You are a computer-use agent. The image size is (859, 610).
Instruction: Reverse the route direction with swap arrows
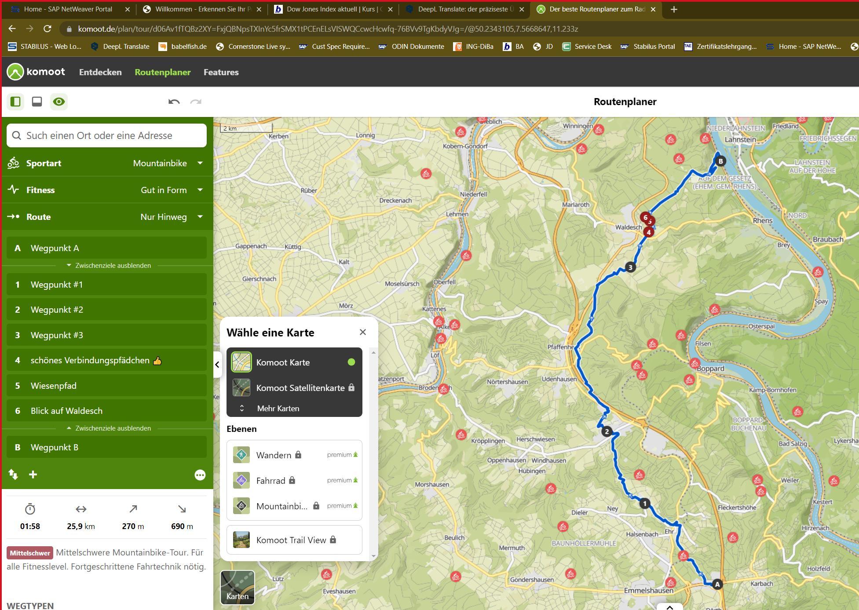(13, 475)
